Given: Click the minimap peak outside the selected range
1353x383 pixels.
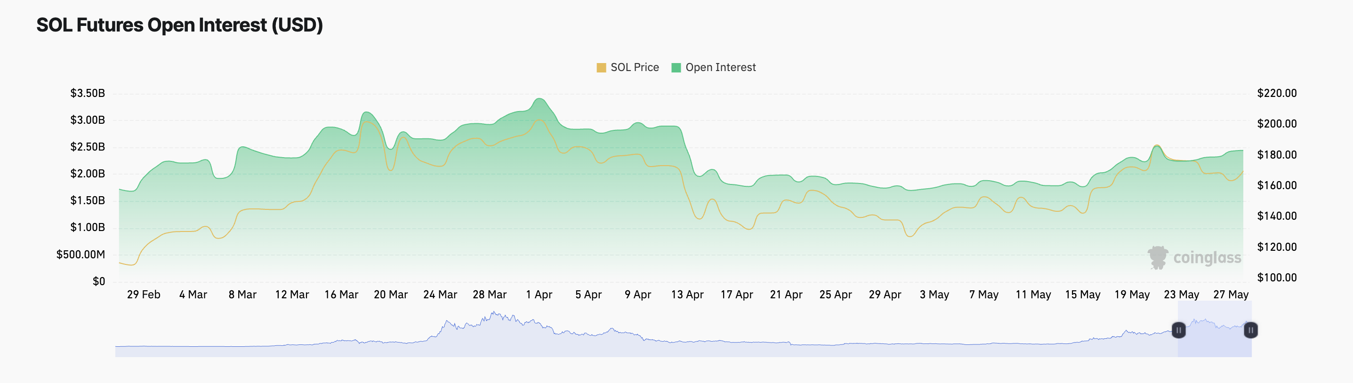Looking at the screenshot, I should [494, 315].
